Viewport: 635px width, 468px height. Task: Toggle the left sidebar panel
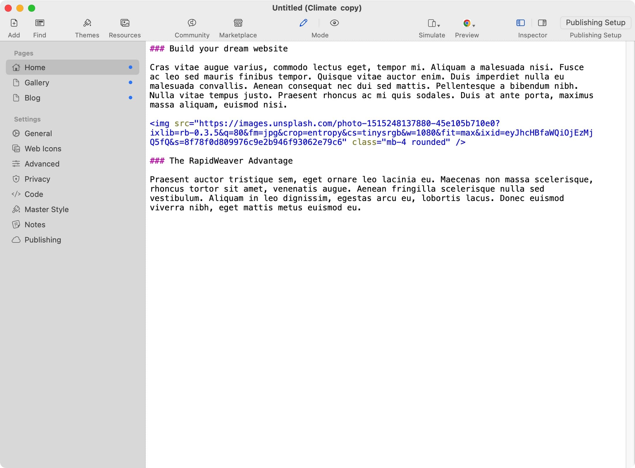click(520, 23)
